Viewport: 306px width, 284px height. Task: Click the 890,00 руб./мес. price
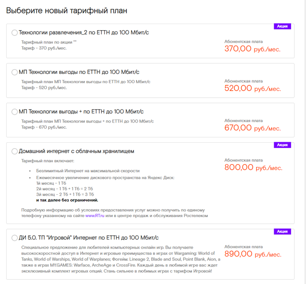click(253, 254)
